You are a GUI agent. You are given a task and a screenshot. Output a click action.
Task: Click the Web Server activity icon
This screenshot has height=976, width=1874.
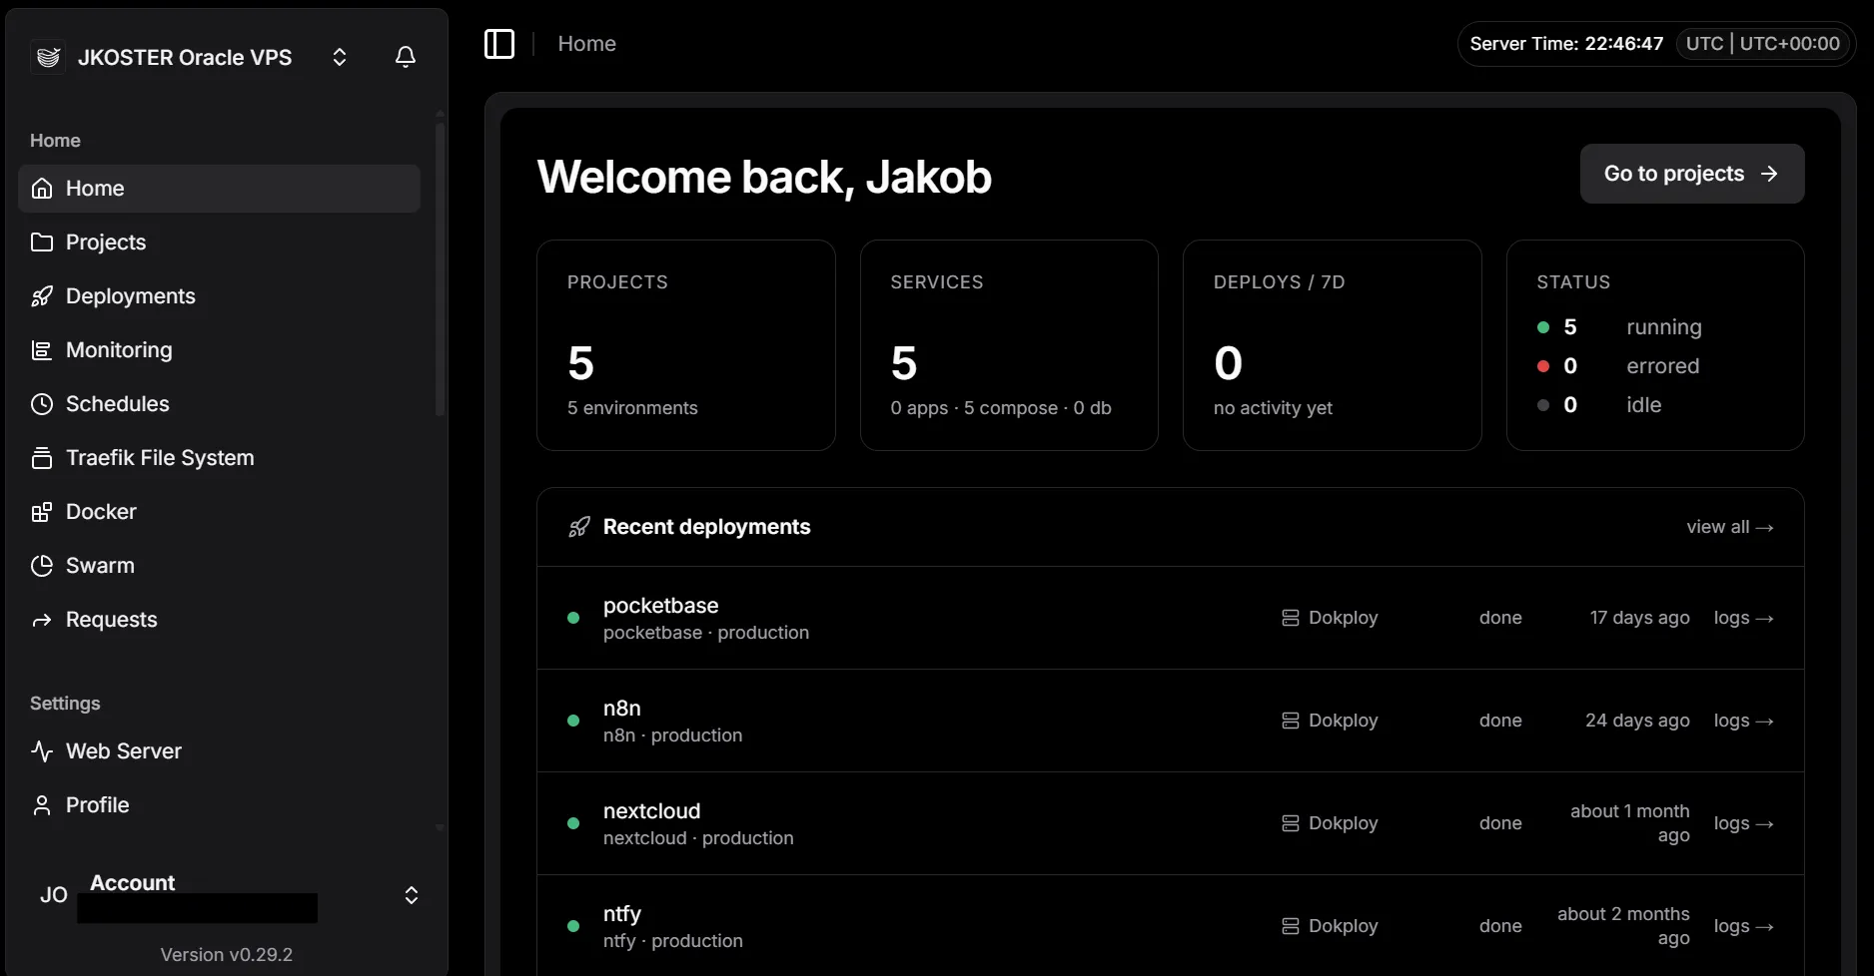42,751
